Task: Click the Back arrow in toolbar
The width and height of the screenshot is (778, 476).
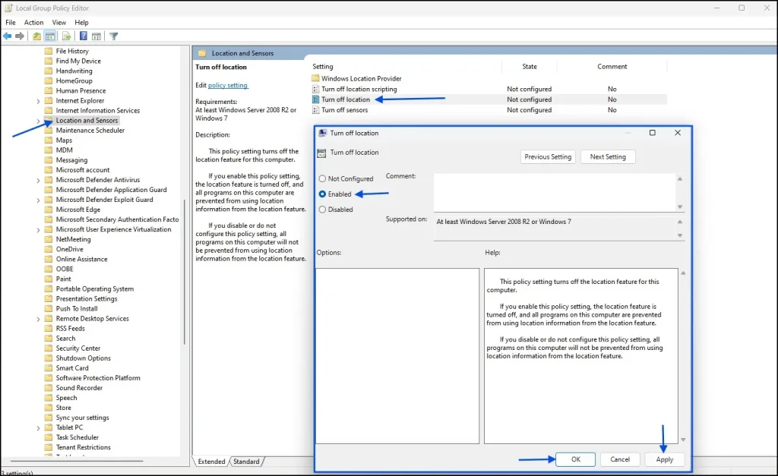Action: click(7, 36)
